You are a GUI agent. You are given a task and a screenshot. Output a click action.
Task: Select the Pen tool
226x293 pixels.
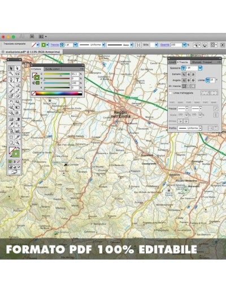pyautogui.click(x=11, y=79)
